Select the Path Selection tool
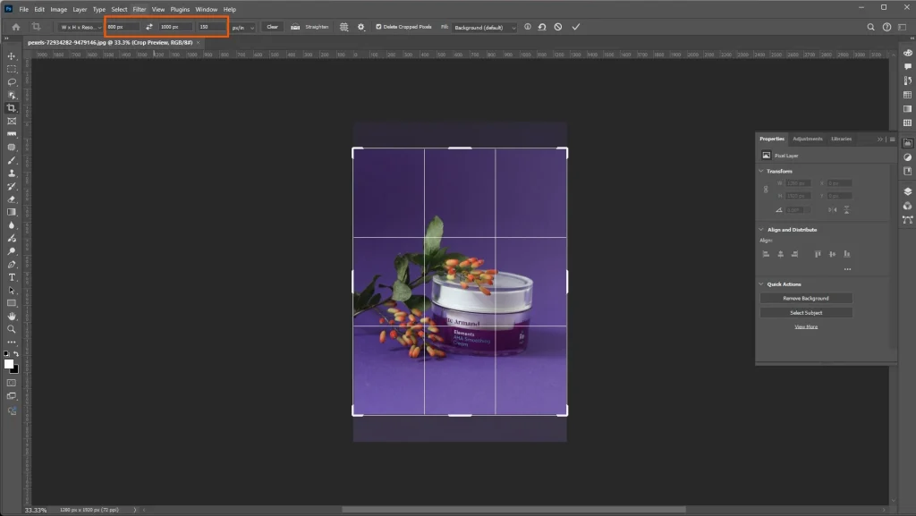 coord(12,290)
